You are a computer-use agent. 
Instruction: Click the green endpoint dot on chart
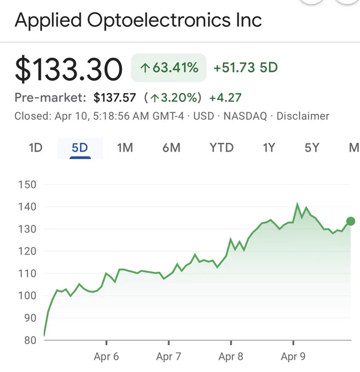(x=351, y=221)
